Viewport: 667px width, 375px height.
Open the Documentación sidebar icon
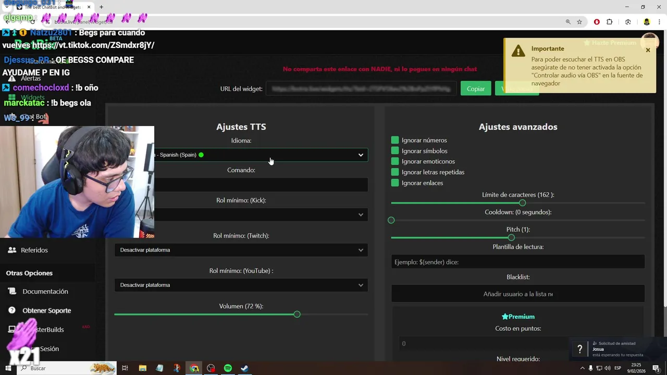[12, 291]
